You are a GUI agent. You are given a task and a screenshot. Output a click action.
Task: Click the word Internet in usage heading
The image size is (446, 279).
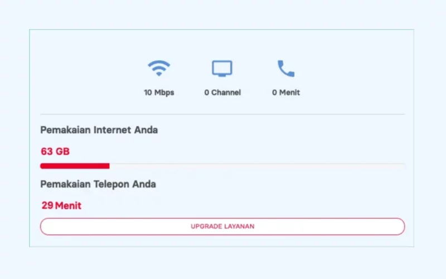coord(113,130)
